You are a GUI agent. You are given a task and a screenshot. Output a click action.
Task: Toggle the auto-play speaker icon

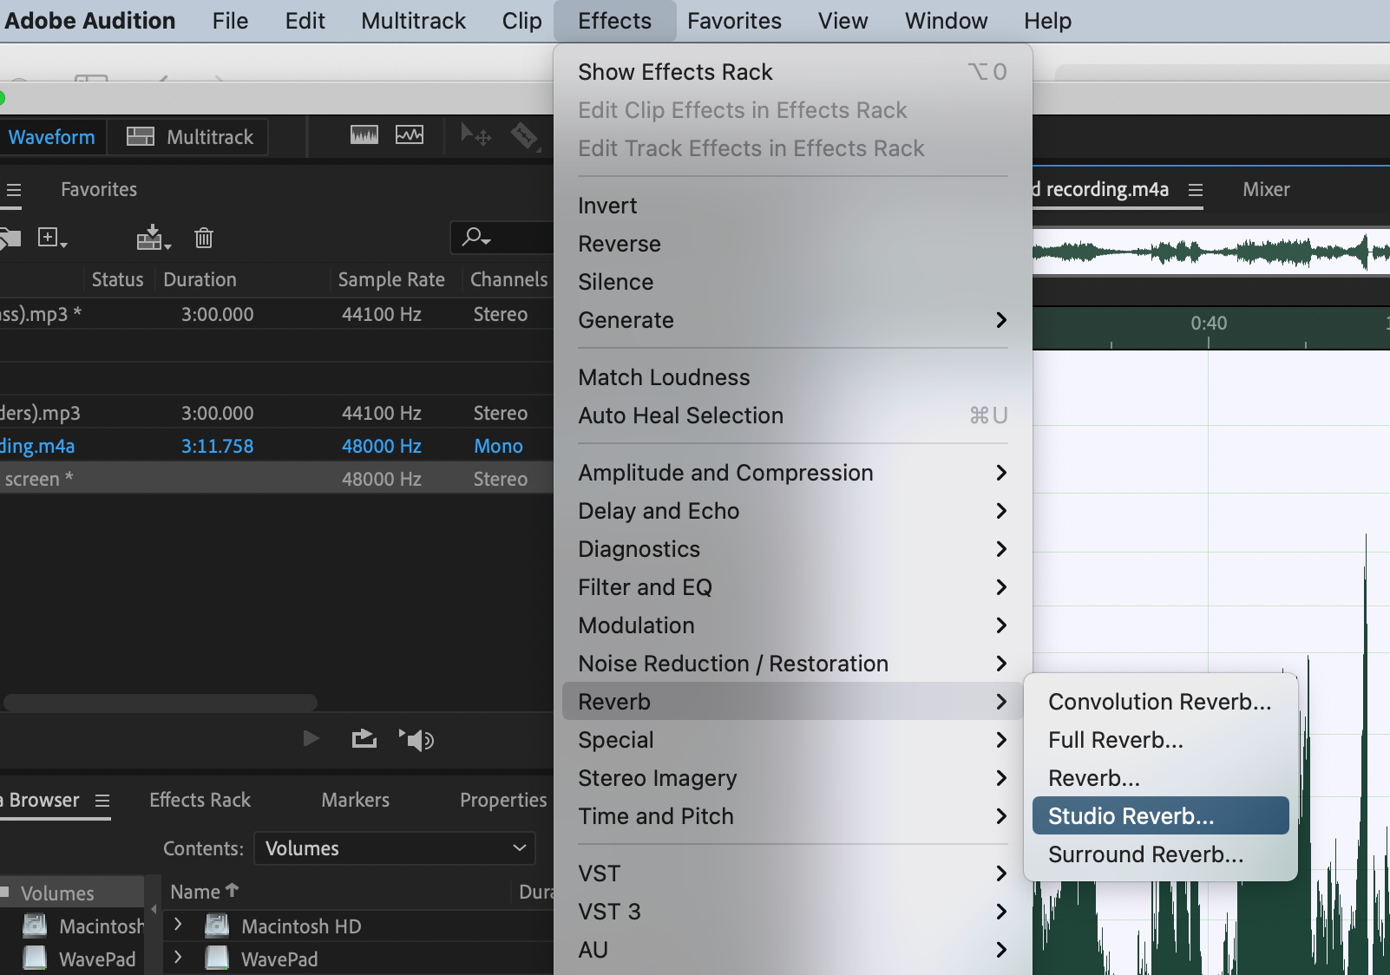pos(416,739)
